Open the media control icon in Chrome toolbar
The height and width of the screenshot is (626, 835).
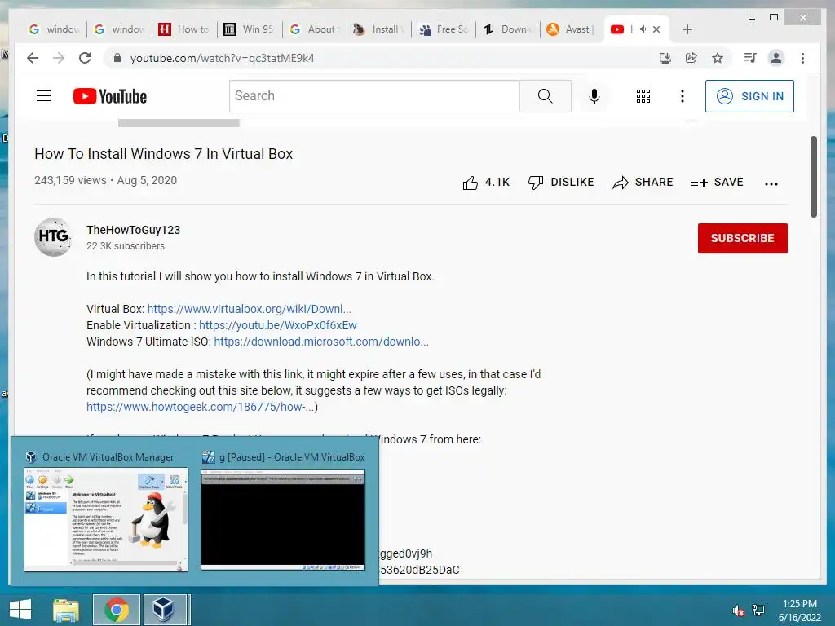point(750,58)
